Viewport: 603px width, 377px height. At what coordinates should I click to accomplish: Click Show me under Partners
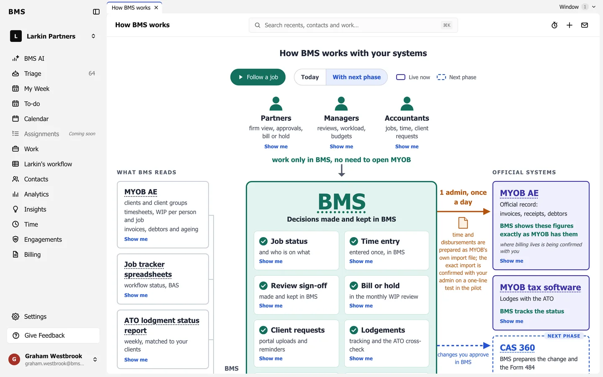pos(276,147)
